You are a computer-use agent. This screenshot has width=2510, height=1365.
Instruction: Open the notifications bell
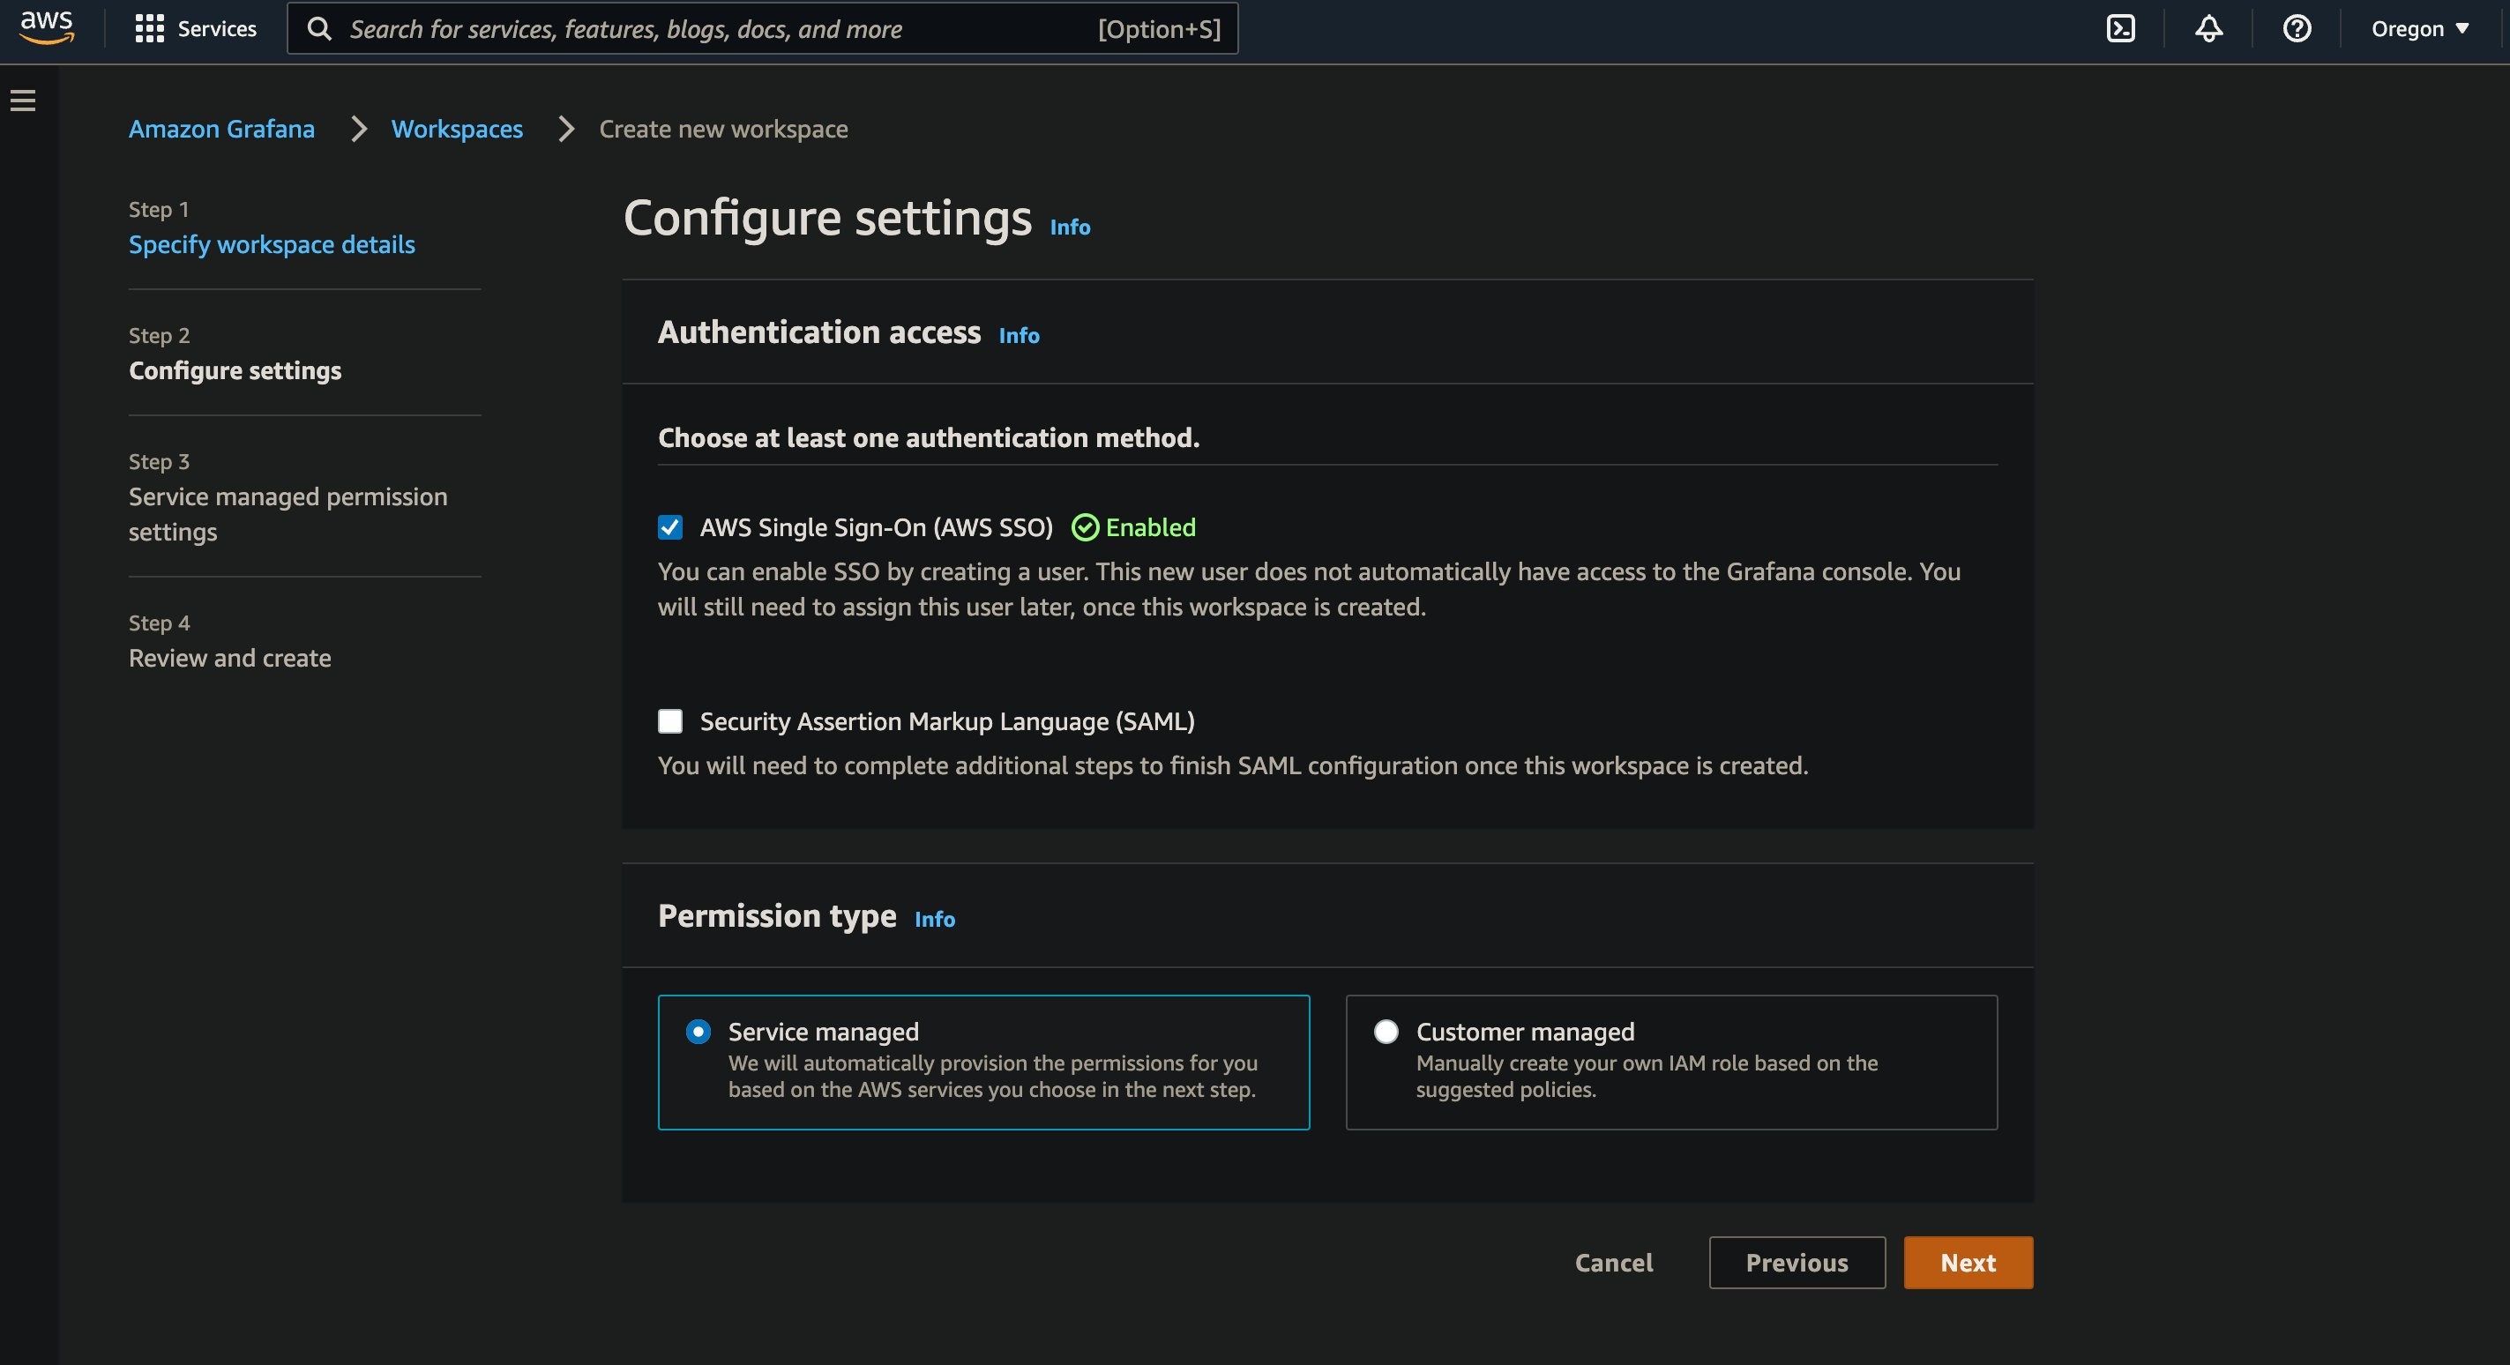(2208, 28)
